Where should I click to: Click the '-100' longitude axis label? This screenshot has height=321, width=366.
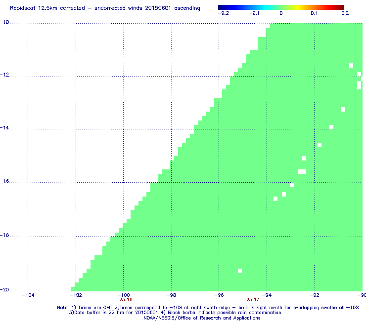pyautogui.click(x=124, y=295)
